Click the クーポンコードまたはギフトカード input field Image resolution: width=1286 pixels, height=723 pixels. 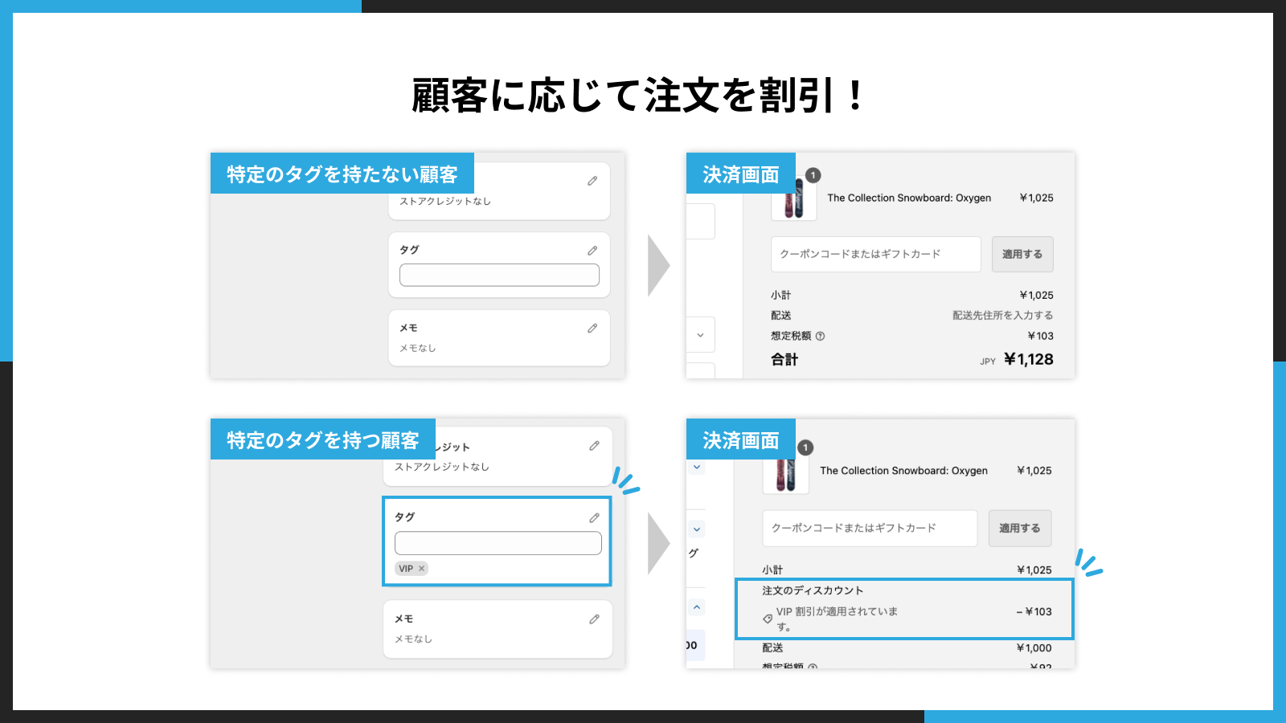pos(874,254)
